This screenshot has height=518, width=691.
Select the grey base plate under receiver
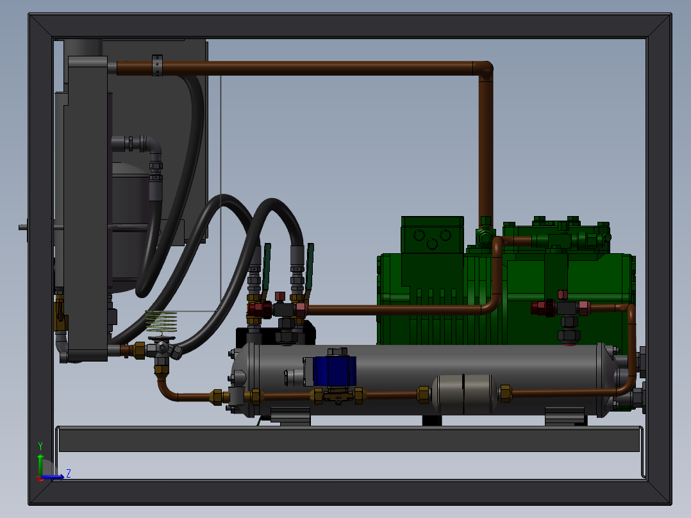[349, 439]
